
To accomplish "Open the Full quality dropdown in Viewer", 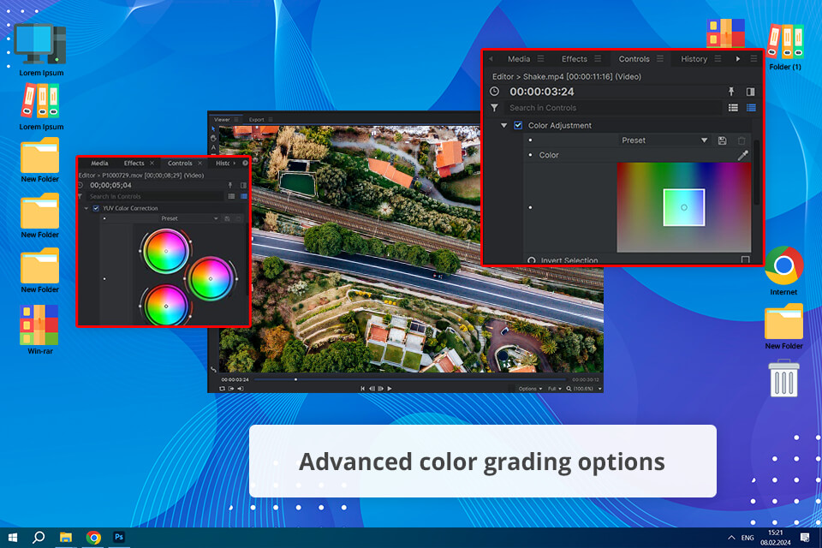I will pos(554,389).
